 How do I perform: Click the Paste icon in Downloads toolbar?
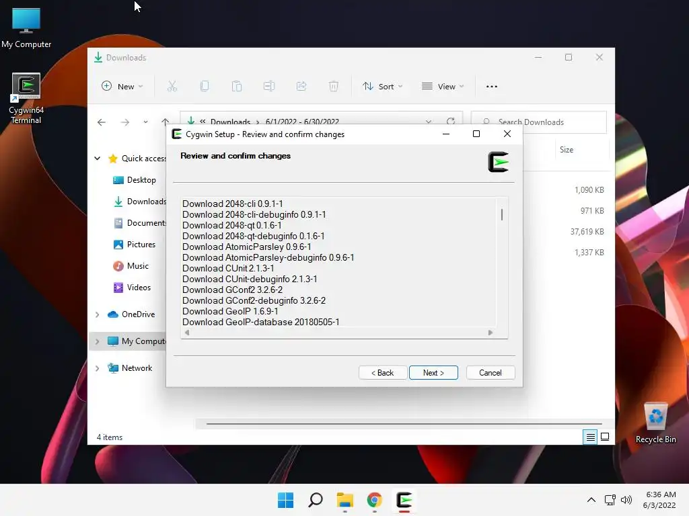[237, 87]
